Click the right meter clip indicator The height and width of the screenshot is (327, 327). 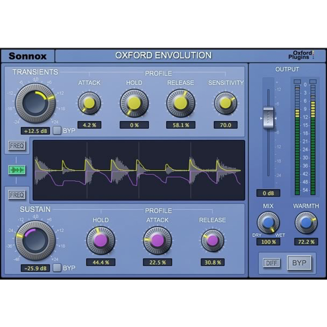point(313,81)
